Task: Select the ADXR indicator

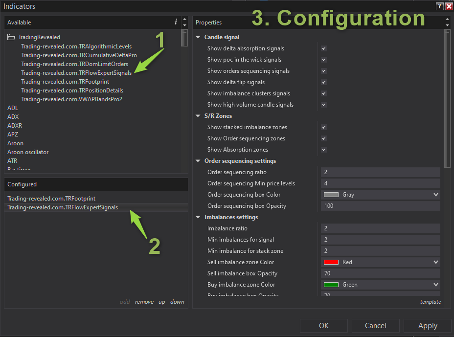Action: tap(15, 125)
